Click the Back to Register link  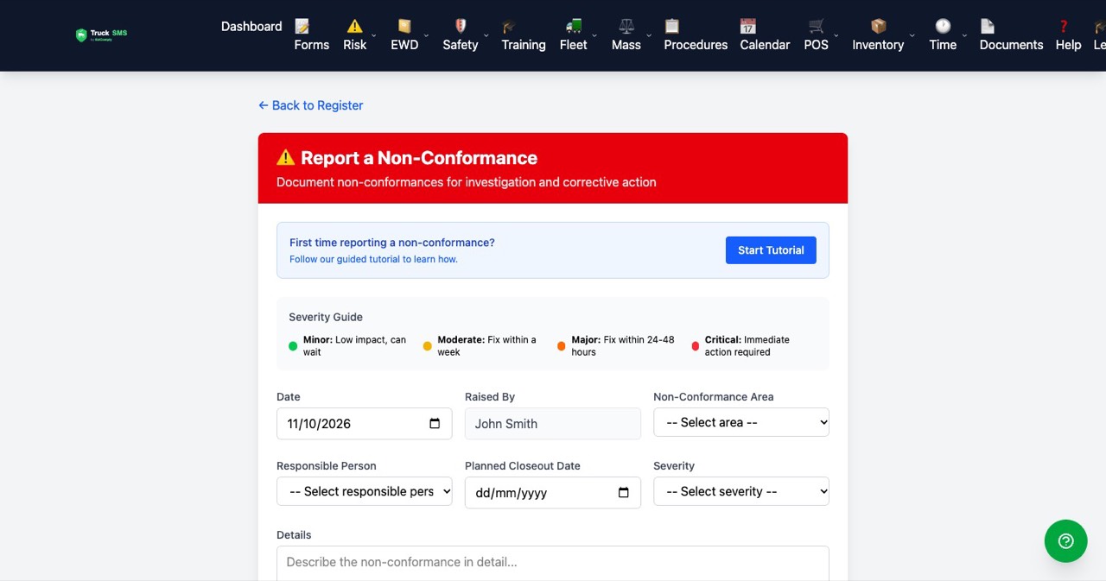click(x=311, y=105)
